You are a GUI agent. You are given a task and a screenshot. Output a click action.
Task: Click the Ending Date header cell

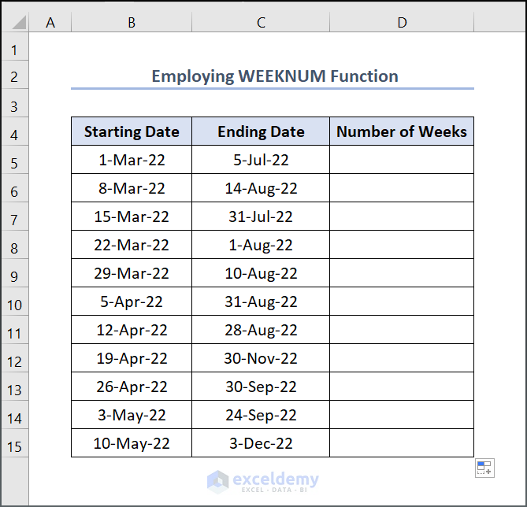[261, 131]
